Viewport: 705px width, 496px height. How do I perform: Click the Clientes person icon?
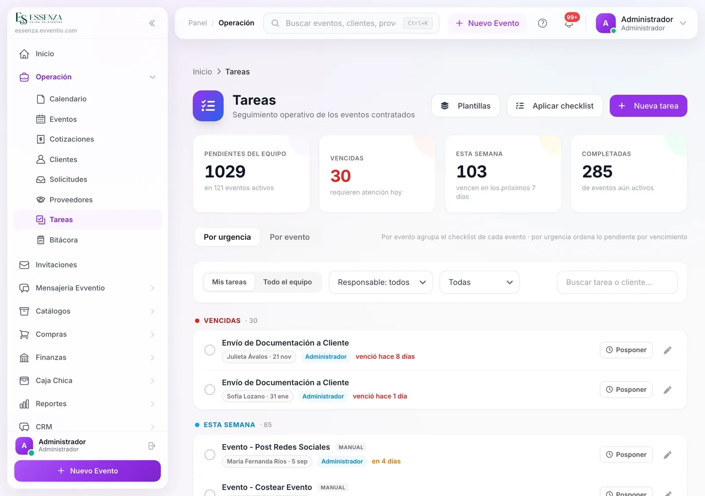(41, 160)
